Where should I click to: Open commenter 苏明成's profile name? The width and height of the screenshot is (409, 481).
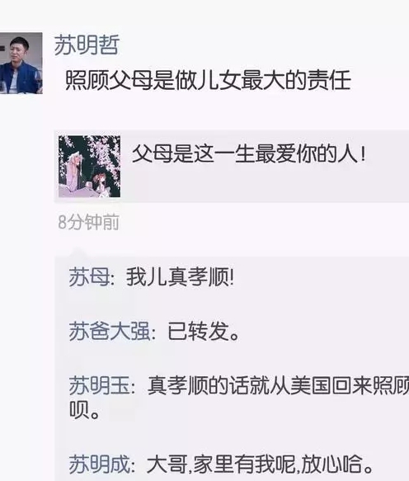99,464
